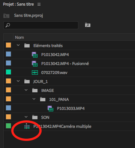Click the IMAGE bin folder icon
The image size is (135, 148).
(x=35, y=90)
